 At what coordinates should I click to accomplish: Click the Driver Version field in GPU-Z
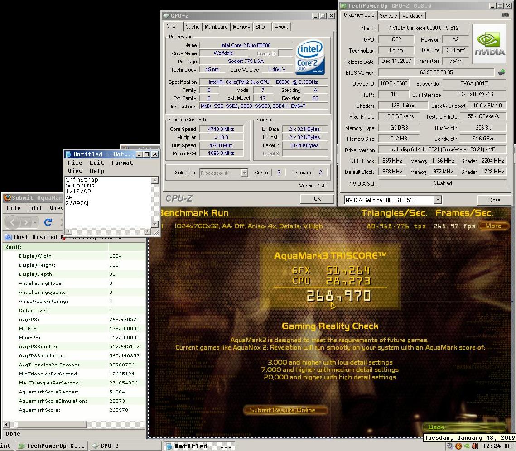coord(443,149)
